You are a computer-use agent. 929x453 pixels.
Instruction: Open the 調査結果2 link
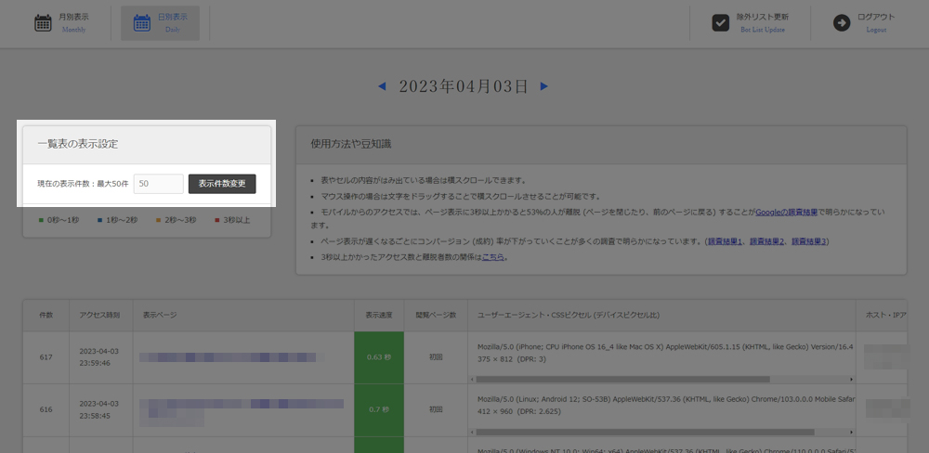[x=766, y=241]
